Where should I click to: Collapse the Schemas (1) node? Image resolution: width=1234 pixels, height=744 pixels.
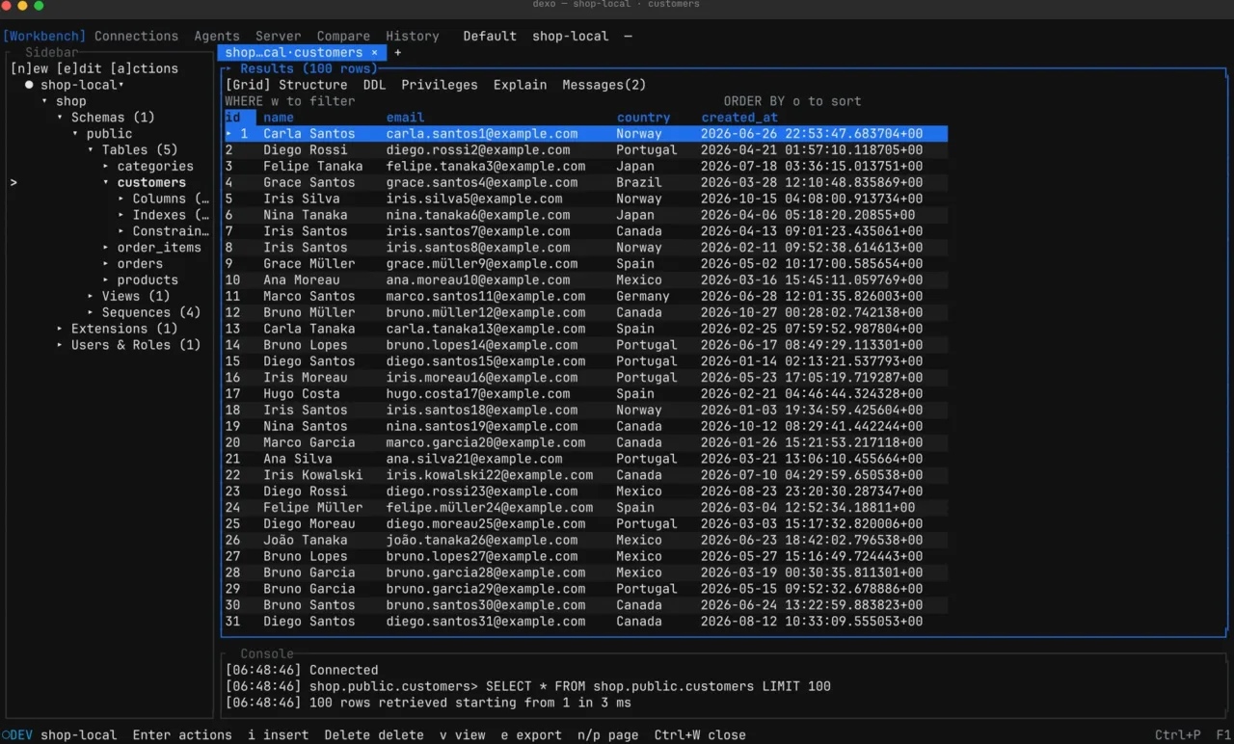click(60, 118)
